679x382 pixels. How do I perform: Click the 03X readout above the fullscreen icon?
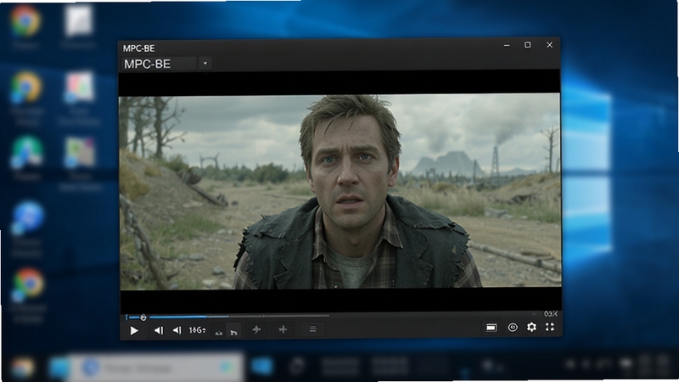coord(551,313)
